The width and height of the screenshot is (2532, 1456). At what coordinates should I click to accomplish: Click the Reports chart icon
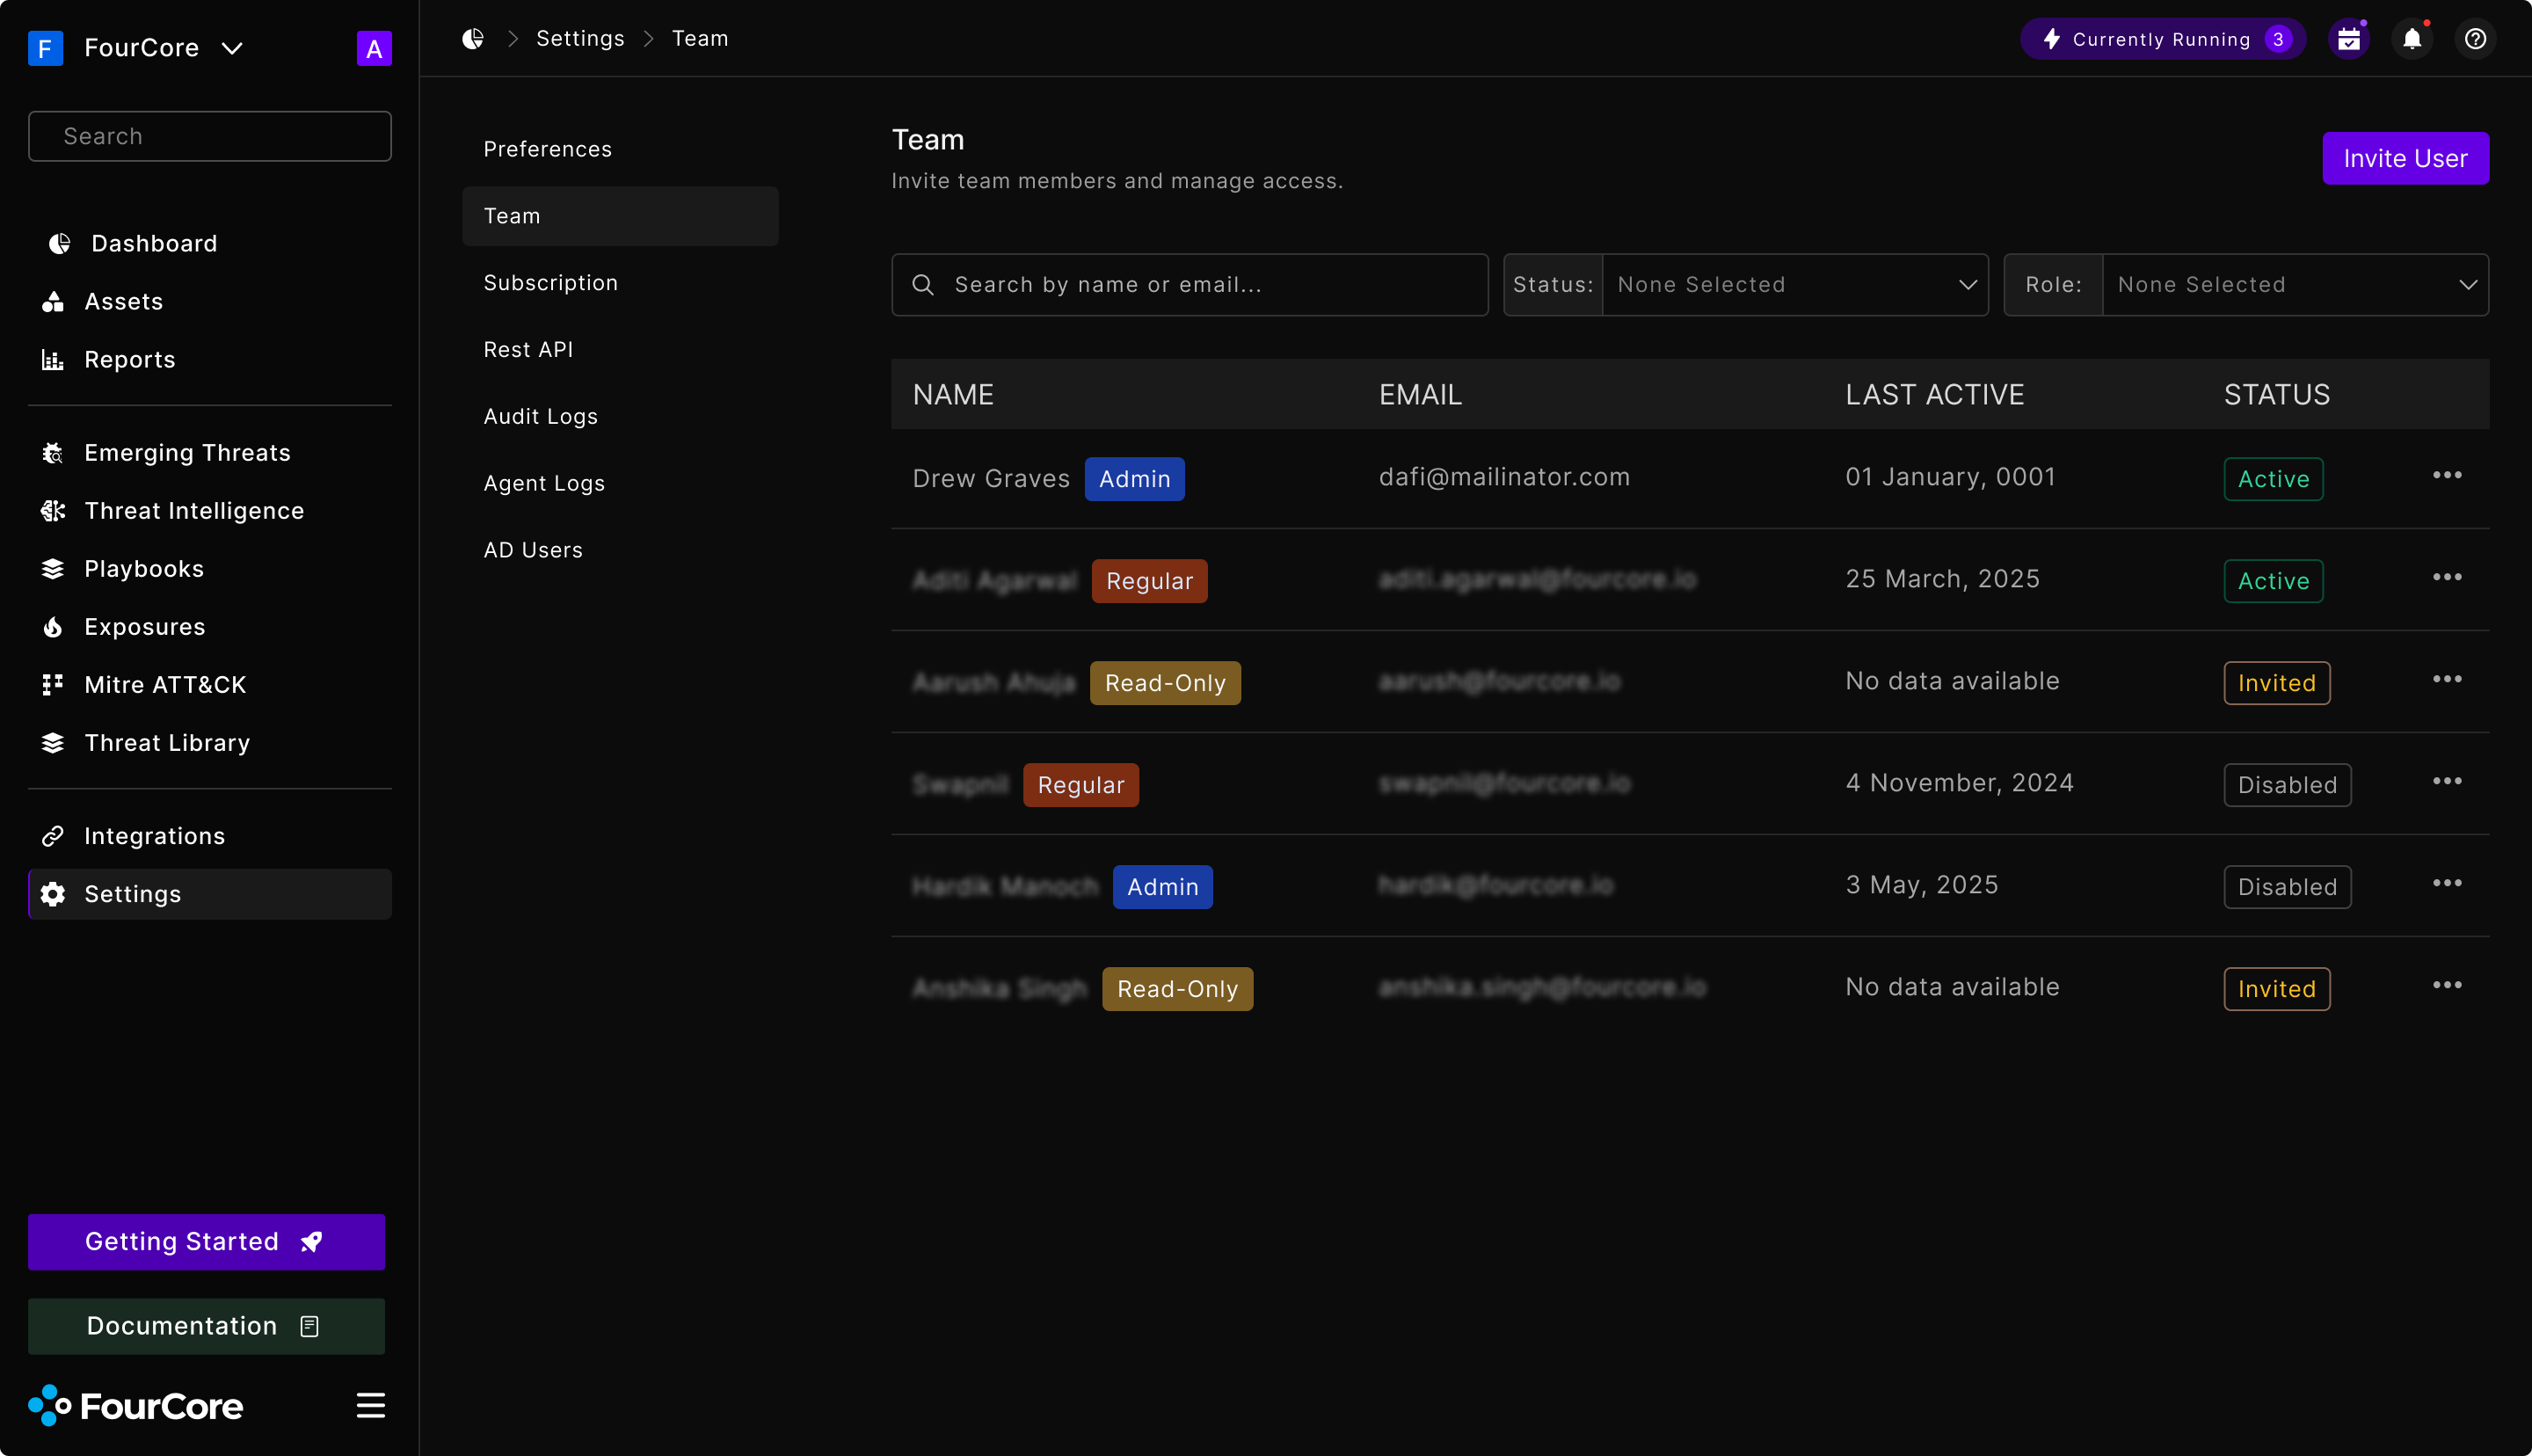(53, 359)
